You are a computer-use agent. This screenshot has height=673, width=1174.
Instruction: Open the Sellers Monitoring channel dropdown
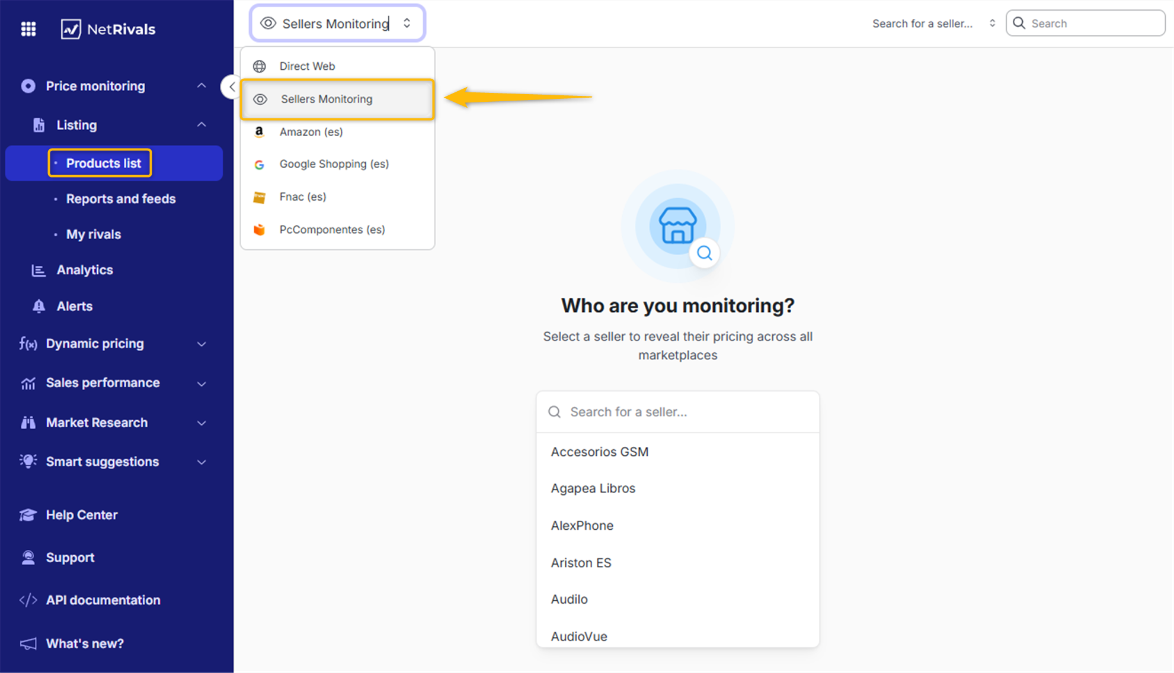[337, 24]
